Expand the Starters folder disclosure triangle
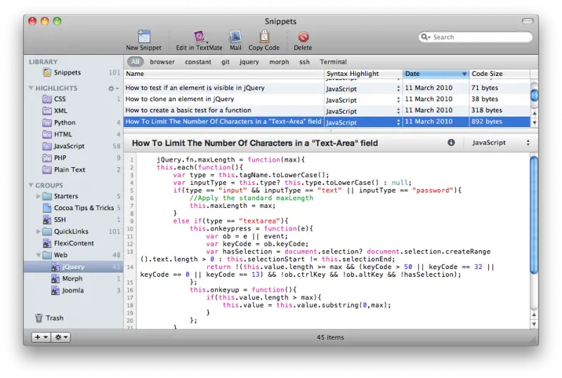Image resolution: width=562 pixels, height=378 pixels. tap(39, 196)
